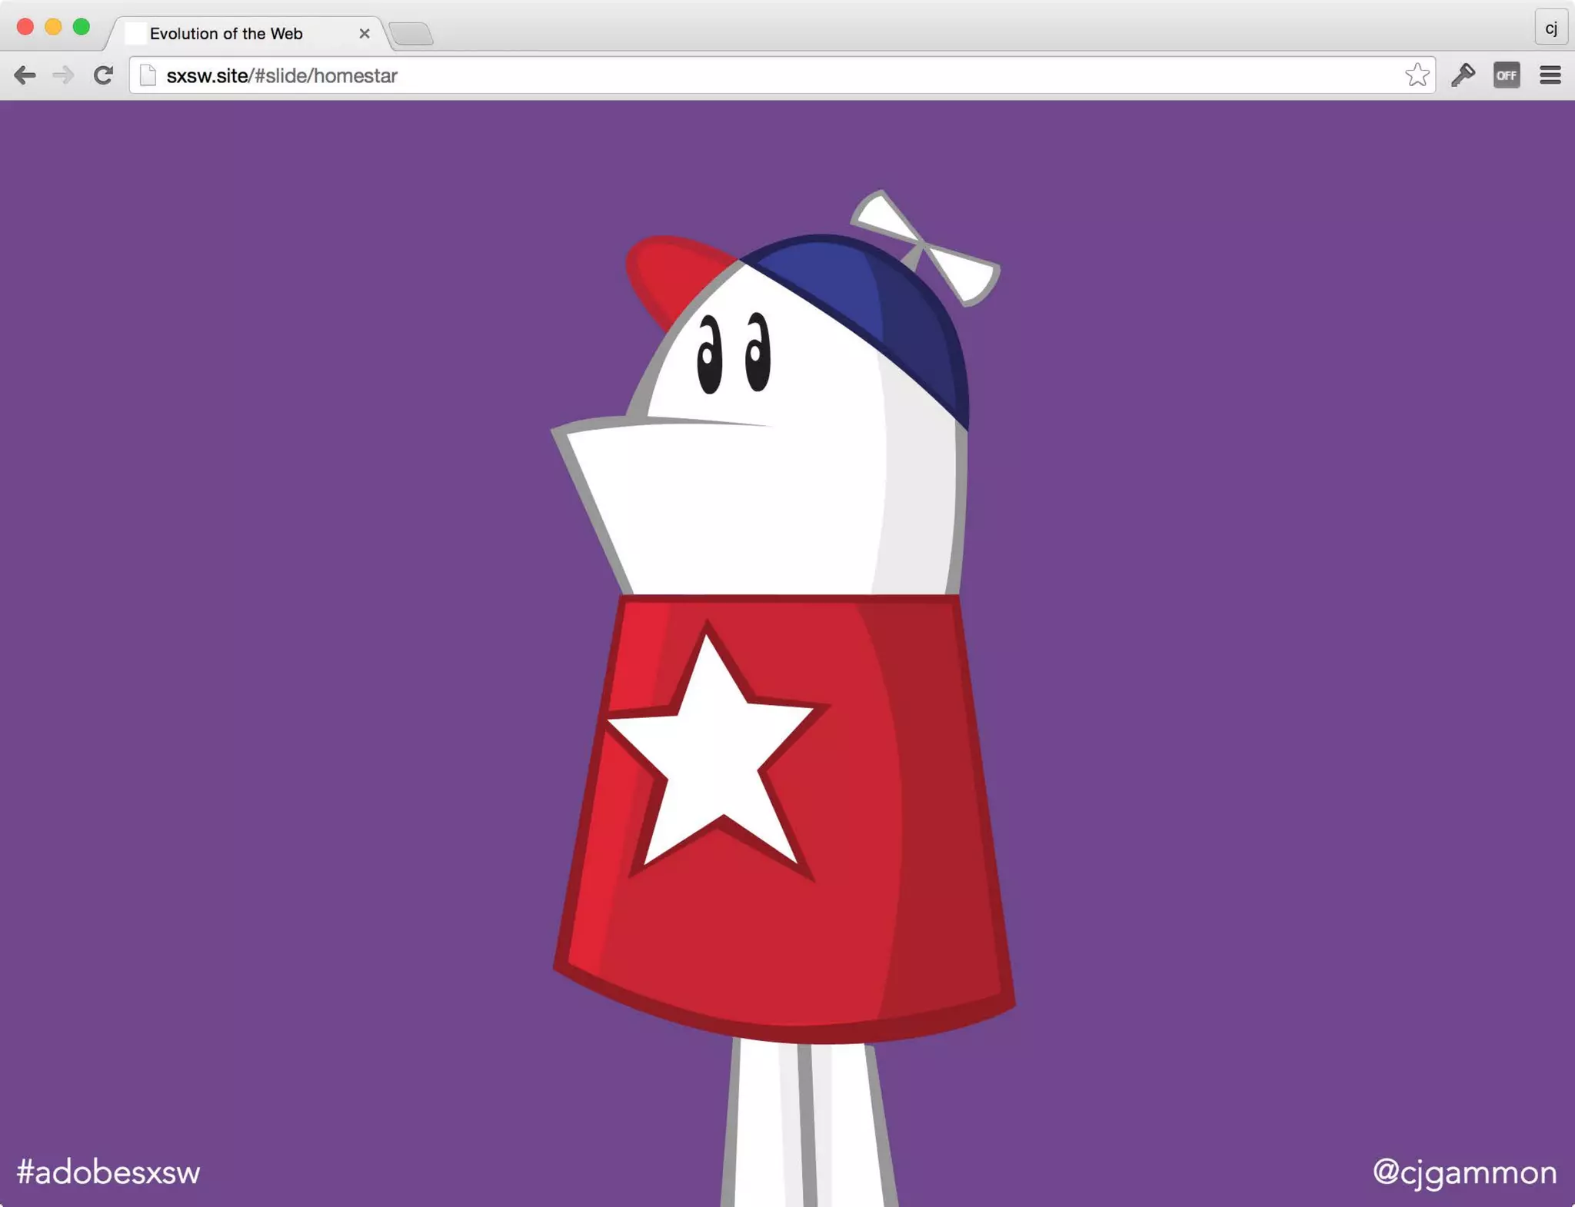Click the yellow minimize window button
This screenshot has height=1207, width=1575.
click(53, 27)
